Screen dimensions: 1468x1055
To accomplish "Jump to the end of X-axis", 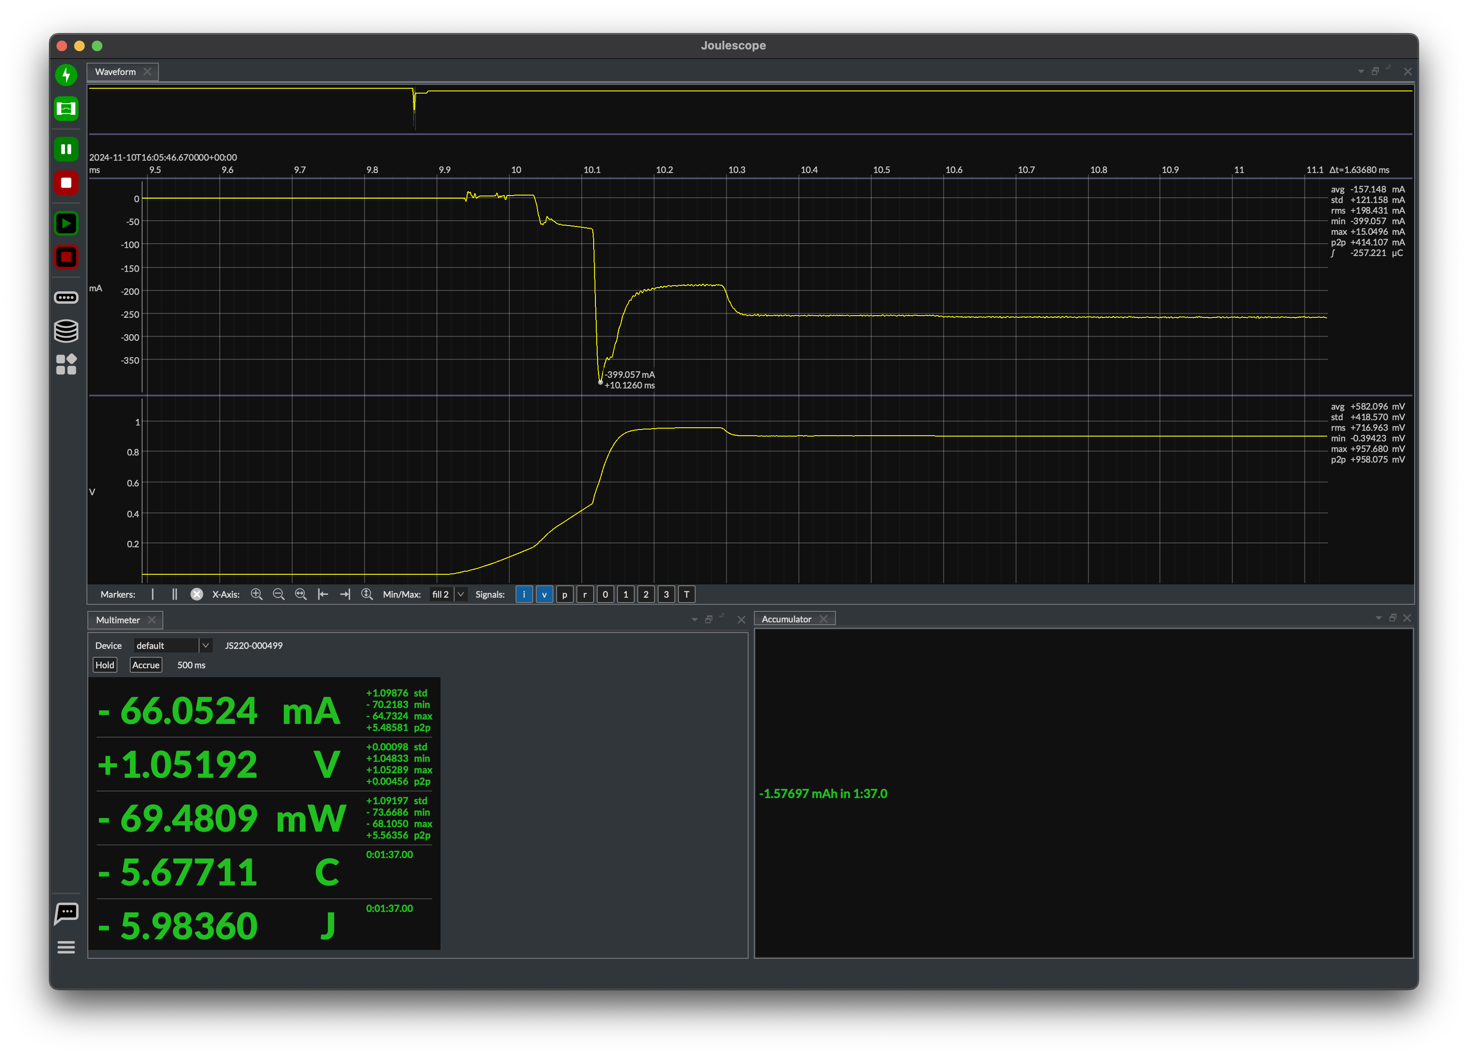I will pos(344,594).
